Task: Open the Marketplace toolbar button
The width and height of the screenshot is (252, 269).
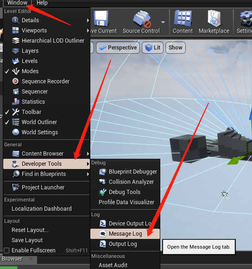Action: (214, 22)
